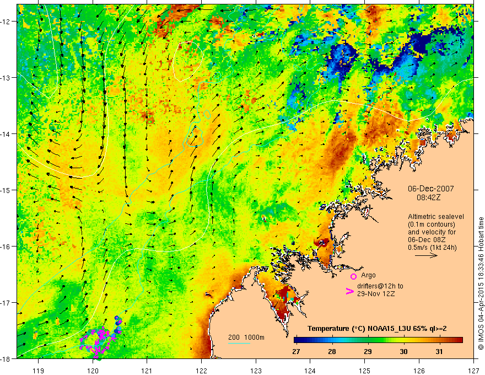The height and width of the screenshot is (375, 485).
Task: Click the 'and velocity for' text
Action: (x=432, y=232)
